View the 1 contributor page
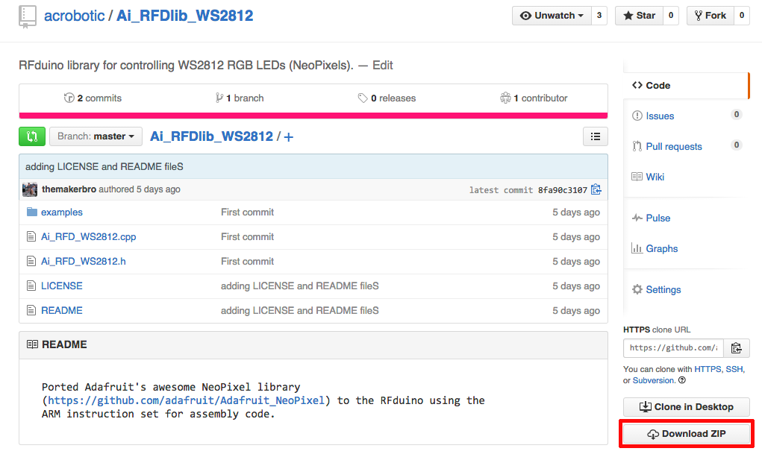Image resolution: width=762 pixels, height=460 pixels. tap(534, 98)
